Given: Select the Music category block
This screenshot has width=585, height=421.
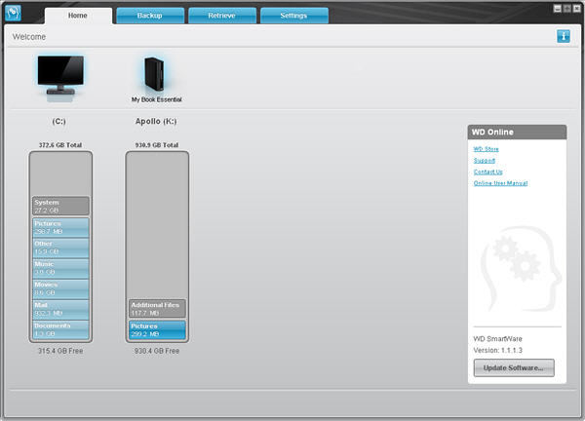Looking at the screenshot, I should click(x=60, y=269).
